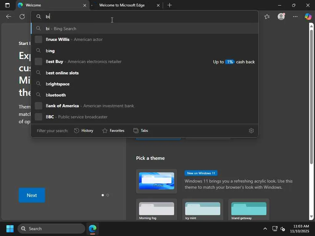Choose the Island getaway theme
The height and width of the screenshot is (236, 315).
click(x=249, y=210)
